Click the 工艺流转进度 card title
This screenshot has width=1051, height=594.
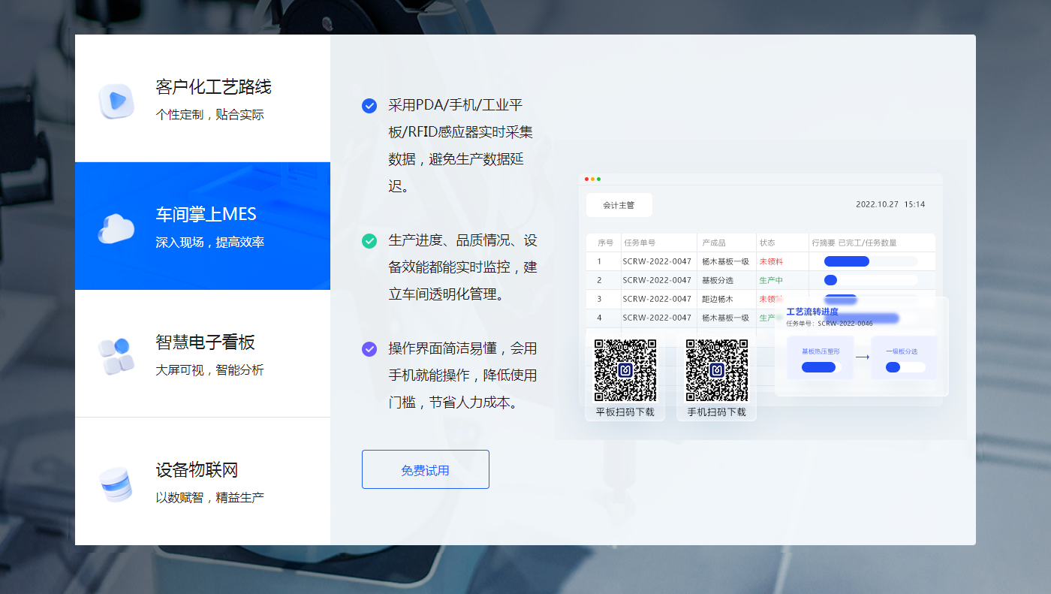click(812, 312)
